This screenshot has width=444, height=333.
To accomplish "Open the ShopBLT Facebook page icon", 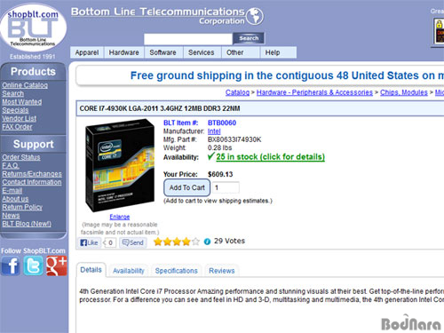I will (11, 266).
